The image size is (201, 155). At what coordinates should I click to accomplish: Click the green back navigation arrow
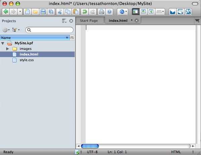pos(6,12)
